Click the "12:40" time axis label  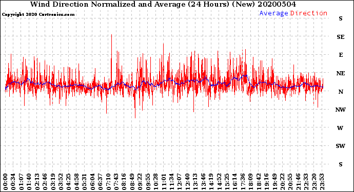coord(188,182)
